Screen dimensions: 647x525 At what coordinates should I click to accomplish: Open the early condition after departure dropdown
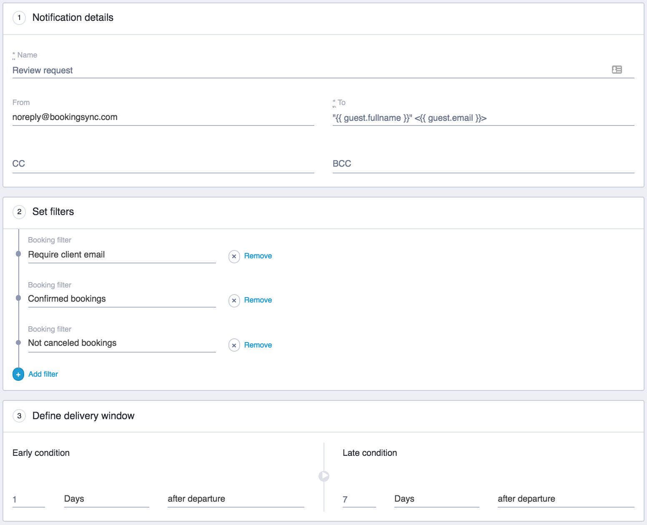(236, 499)
